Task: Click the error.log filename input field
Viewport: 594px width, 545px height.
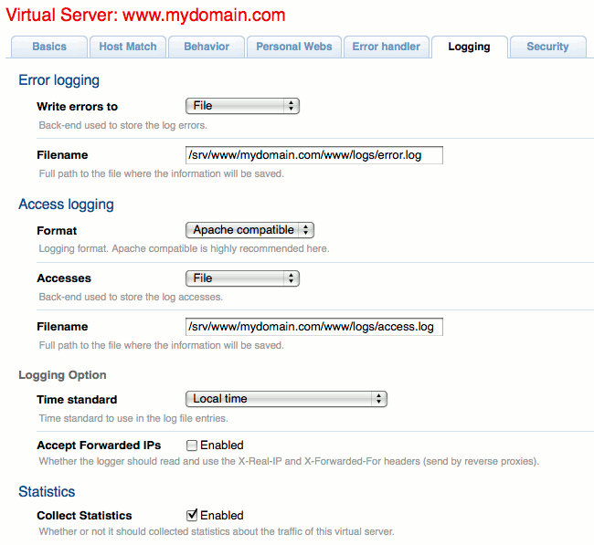Action: coord(313,155)
